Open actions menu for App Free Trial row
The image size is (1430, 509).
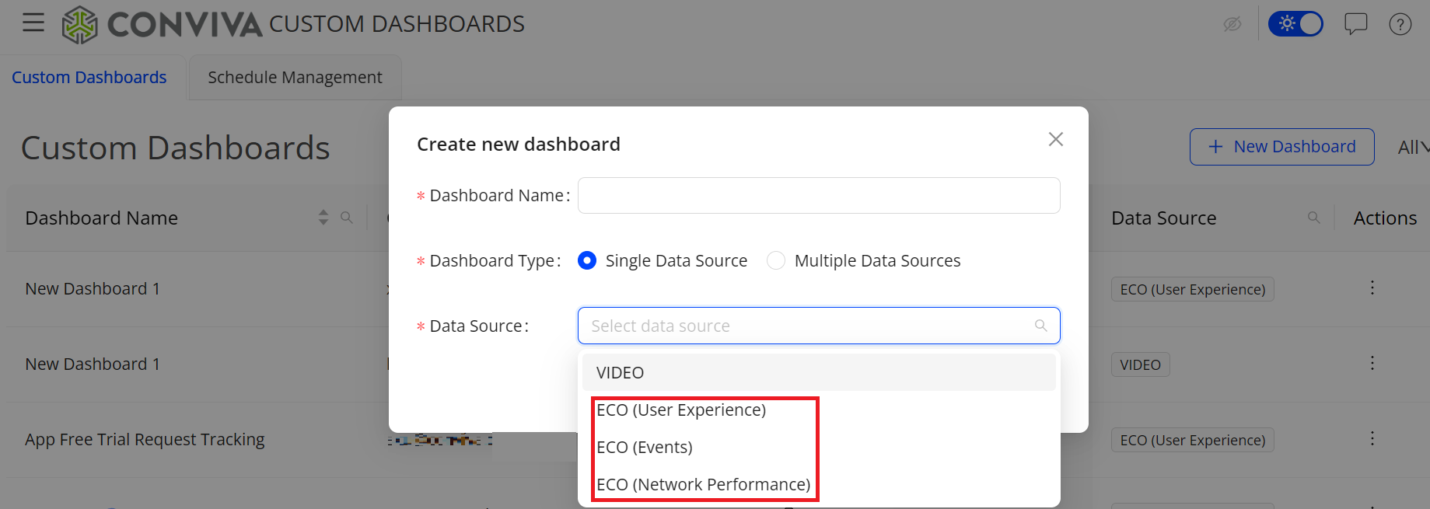click(x=1372, y=439)
